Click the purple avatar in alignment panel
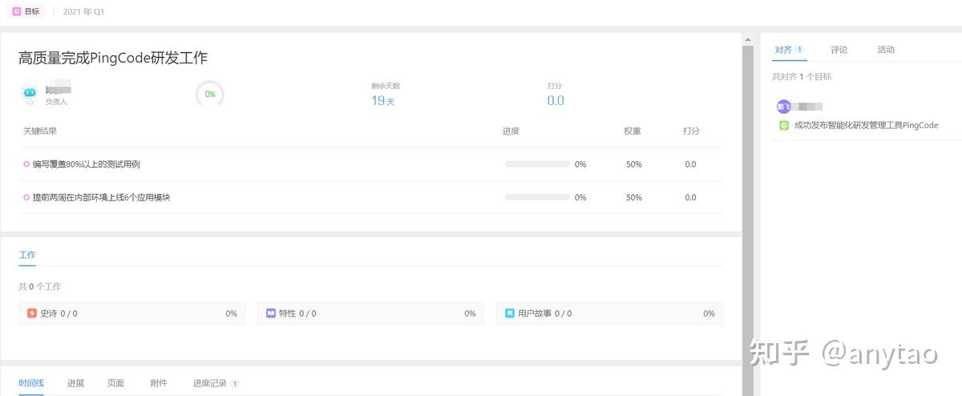This screenshot has height=396, width=962. tap(783, 107)
